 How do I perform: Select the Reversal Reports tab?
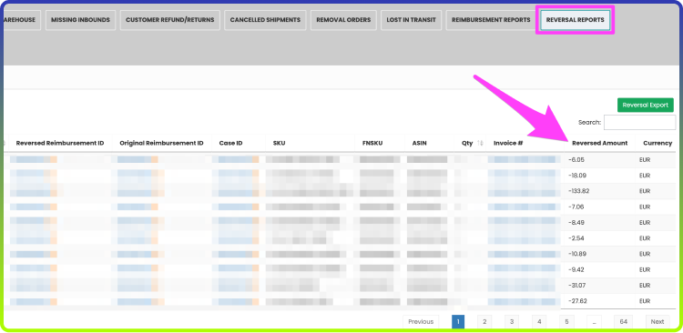[575, 20]
